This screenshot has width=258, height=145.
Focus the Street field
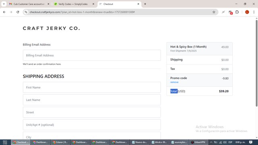pyautogui.click(x=92, y=112)
